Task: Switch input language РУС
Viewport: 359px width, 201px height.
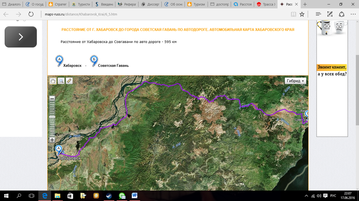Action: (x=333, y=196)
